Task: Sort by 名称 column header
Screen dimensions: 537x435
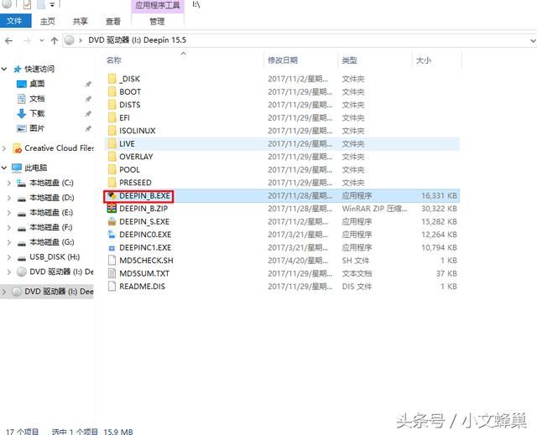Action: pyautogui.click(x=114, y=60)
